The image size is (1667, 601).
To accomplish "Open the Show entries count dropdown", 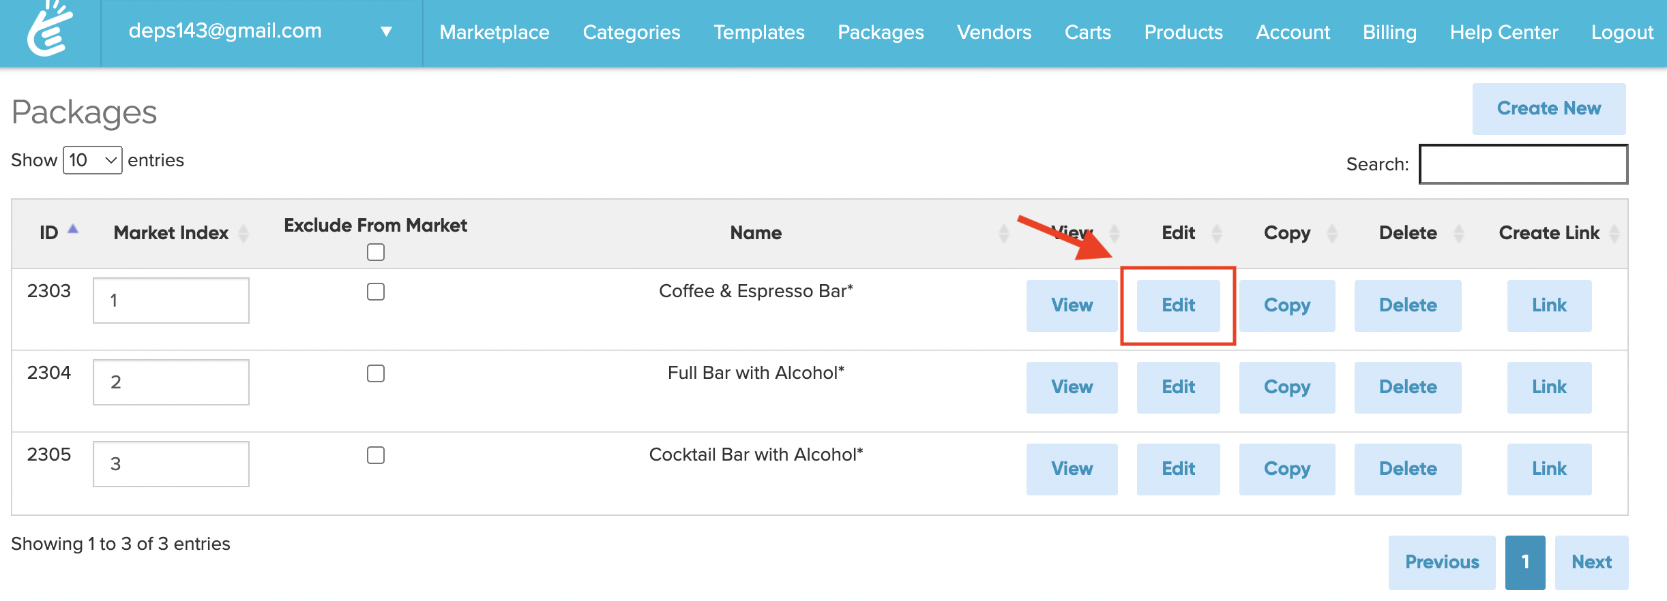I will click(93, 160).
